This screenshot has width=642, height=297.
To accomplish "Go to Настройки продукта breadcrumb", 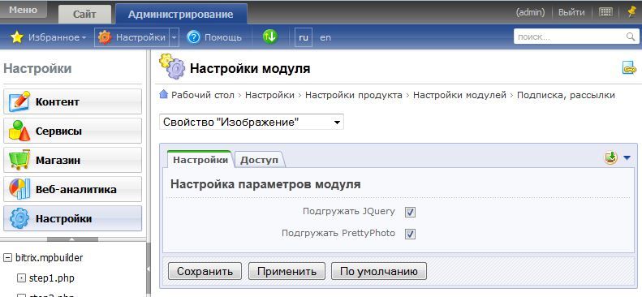I will (x=354, y=95).
